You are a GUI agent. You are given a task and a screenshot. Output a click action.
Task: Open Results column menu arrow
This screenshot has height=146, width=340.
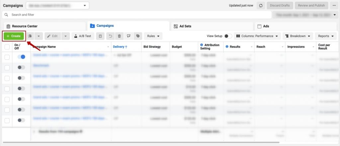click(252, 47)
